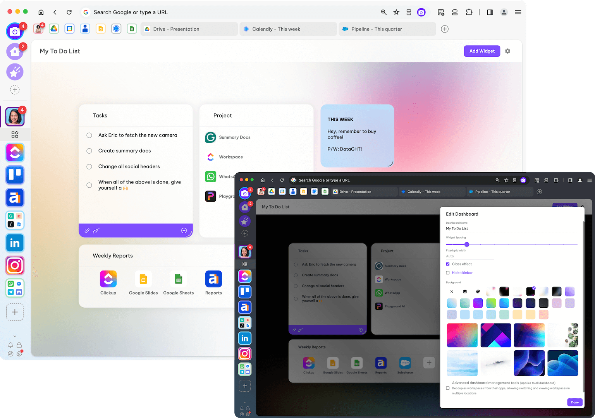Click the bookmark star in the light window's address bar
This screenshot has width=595, height=418.
396,12
